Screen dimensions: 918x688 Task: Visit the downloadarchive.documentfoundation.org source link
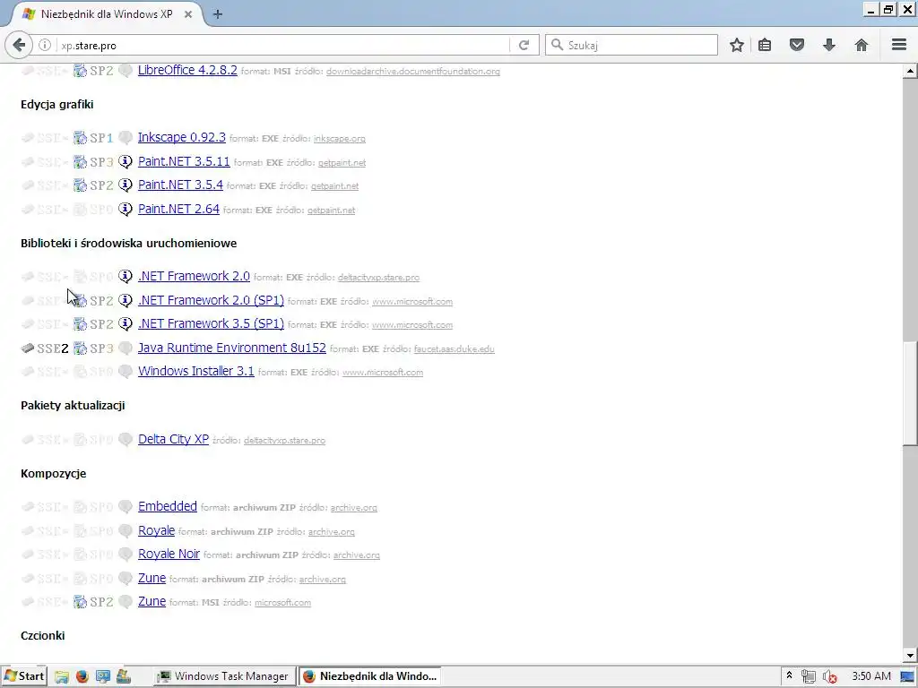(x=412, y=72)
